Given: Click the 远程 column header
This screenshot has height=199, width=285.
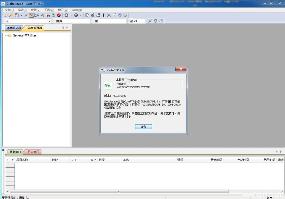Looking at the screenshot, I should (x=193, y=160).
